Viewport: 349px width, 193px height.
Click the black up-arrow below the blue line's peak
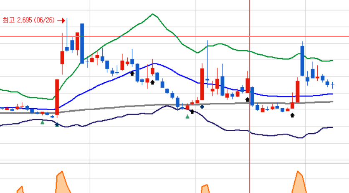[x=152, y=82]
